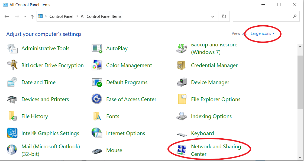This screenshot has width=304, height=161.
Task: Open the AutoPlay link
Action: [117, 49]
